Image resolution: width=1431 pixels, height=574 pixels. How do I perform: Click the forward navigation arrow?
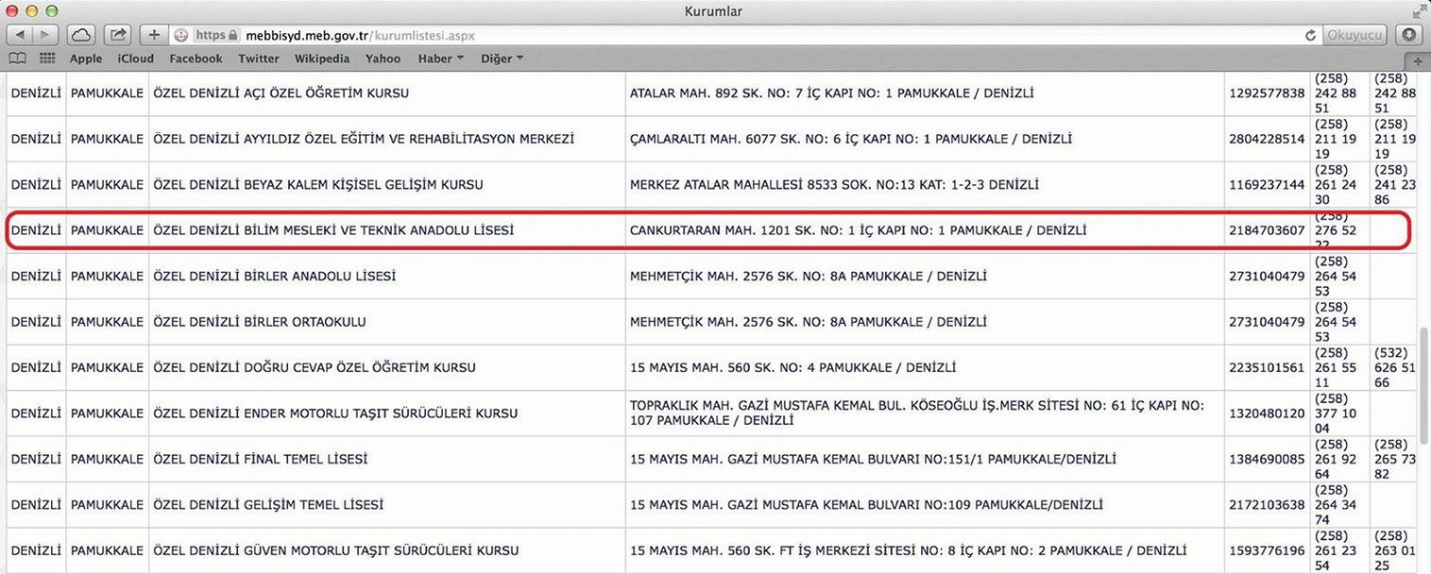(44, 35)
